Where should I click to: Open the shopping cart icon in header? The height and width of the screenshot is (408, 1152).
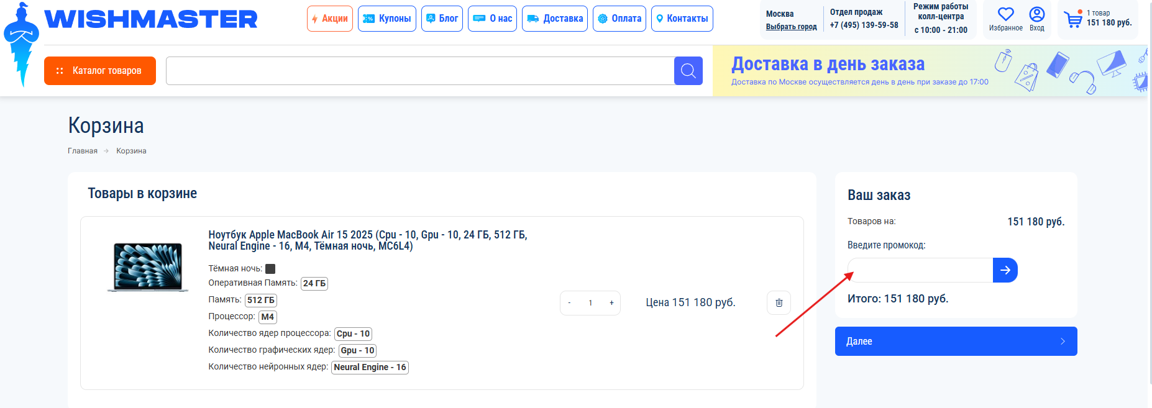pos(1073,19)
